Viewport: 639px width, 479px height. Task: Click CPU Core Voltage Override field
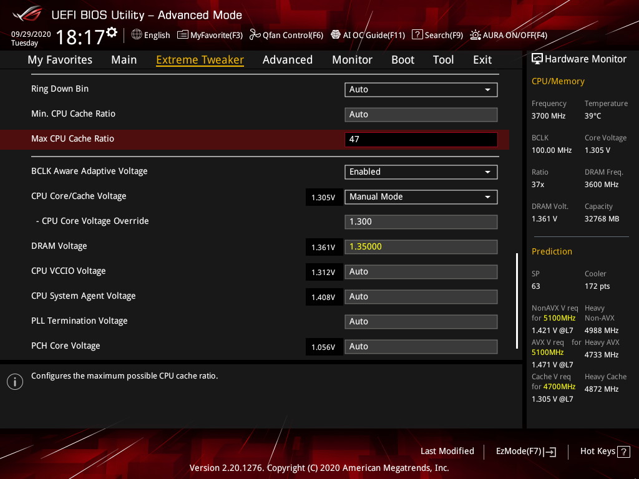421,221
